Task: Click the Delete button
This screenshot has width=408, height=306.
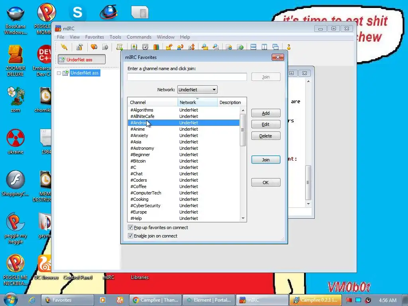Action: tap(266, 136)
